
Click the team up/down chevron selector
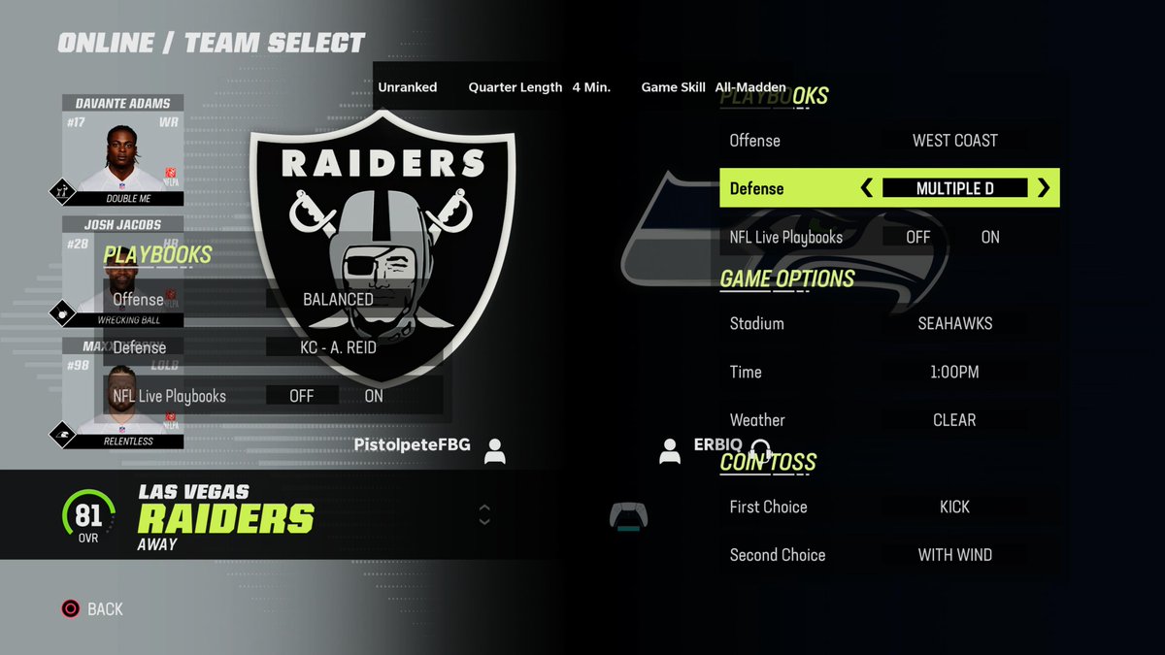click(484, 515)
